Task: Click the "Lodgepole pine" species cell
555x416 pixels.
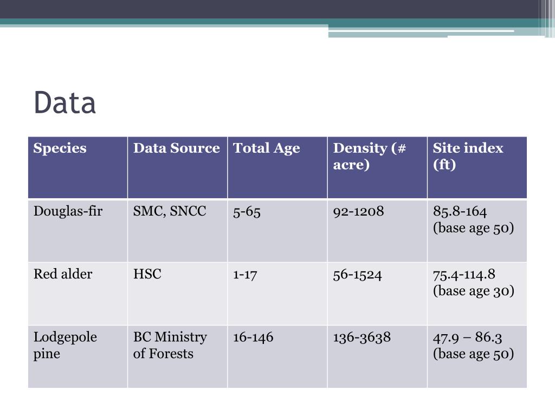Action: pos(78,356)
